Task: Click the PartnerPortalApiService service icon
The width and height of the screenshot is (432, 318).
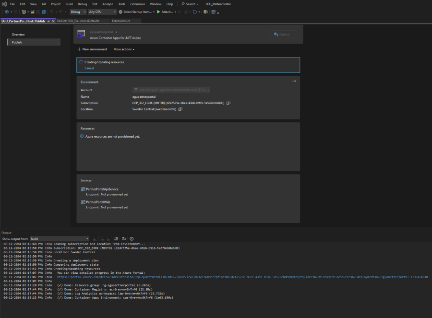Action: (x=83, y=189)
